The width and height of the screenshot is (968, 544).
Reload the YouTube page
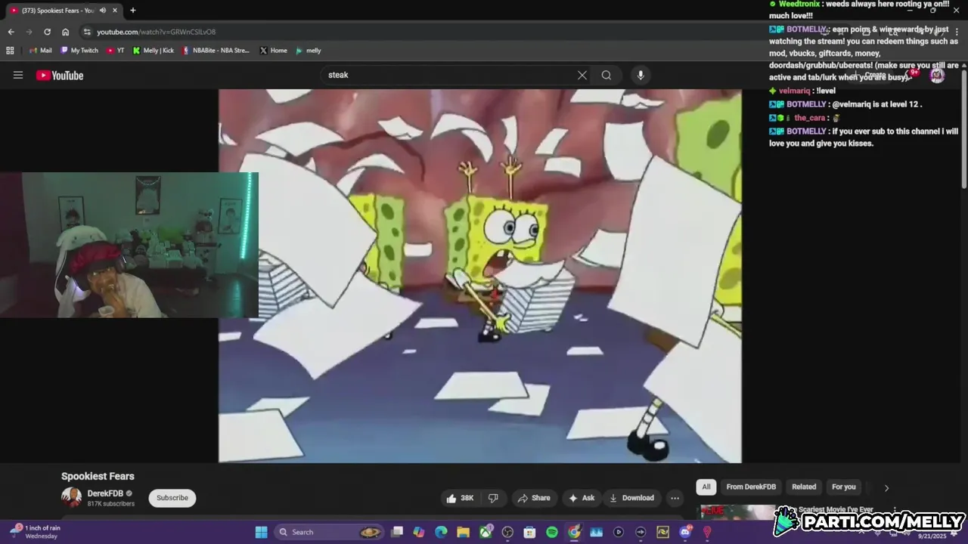47,32
